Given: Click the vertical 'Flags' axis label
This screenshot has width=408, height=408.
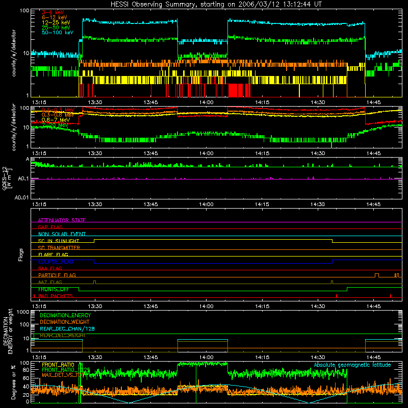Looking at the screenshot, I should tap(20, 254).
